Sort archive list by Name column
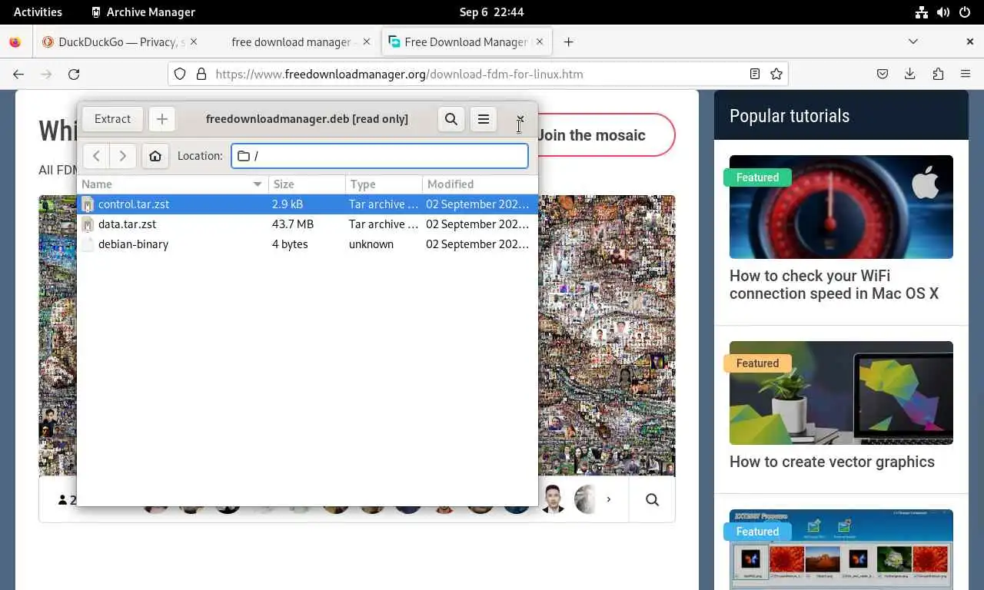The width and height of the screenshot is (984, 590). point(172,184)
